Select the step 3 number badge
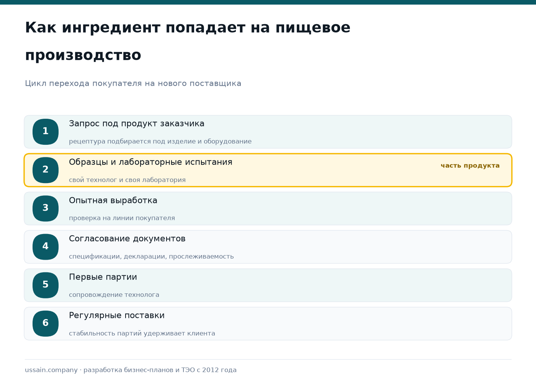This screenshot has width=536, height=383. pyautogui.click(x=46, y=208)
